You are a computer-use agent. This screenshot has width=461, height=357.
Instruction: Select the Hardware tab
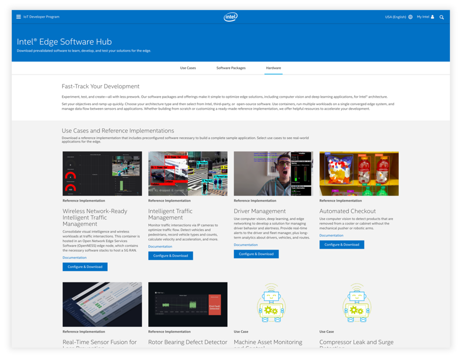pyautogui.click(x=273, y=68)
